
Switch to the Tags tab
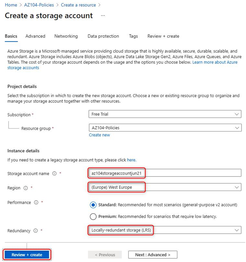tap(133, 36)
